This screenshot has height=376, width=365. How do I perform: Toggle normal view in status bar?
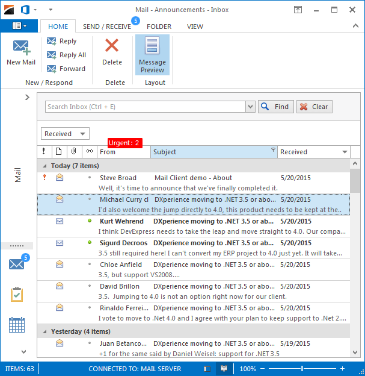coord(207,368)
